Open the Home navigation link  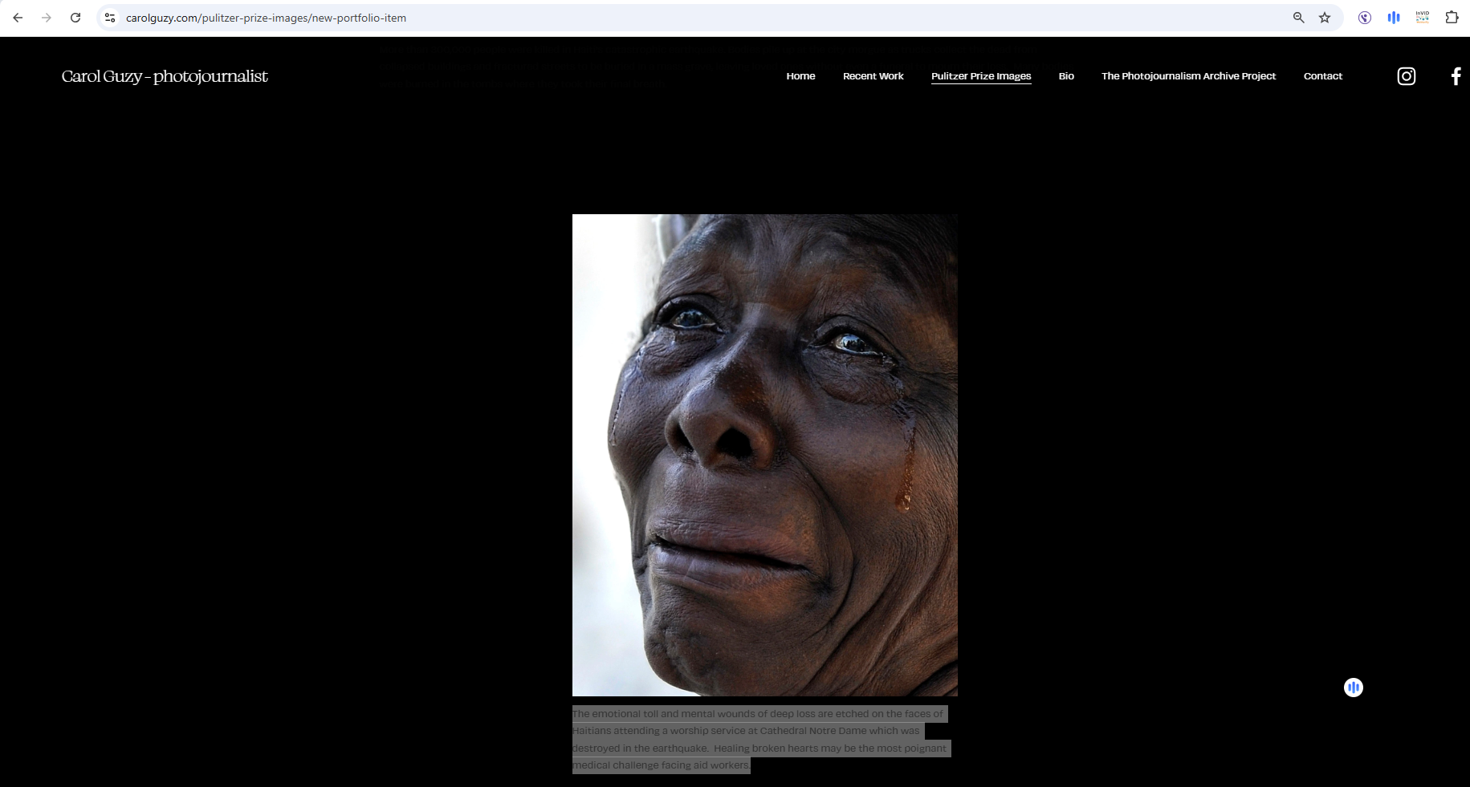point(800,76)
